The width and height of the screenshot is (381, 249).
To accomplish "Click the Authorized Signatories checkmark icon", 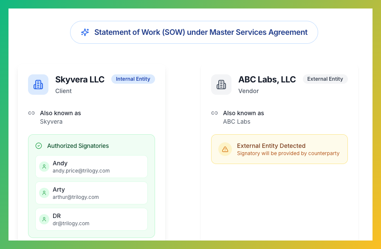I will (x=39, y=146).
